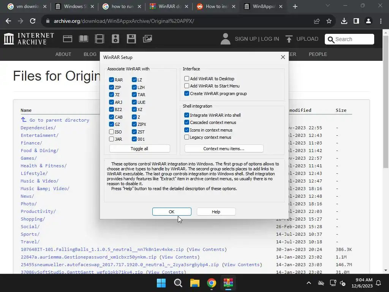Viewport: 389px width, 292px height.
Task: Show hidden system tray icons chevron
Action: pyautogui.click(x=309, y=283)
